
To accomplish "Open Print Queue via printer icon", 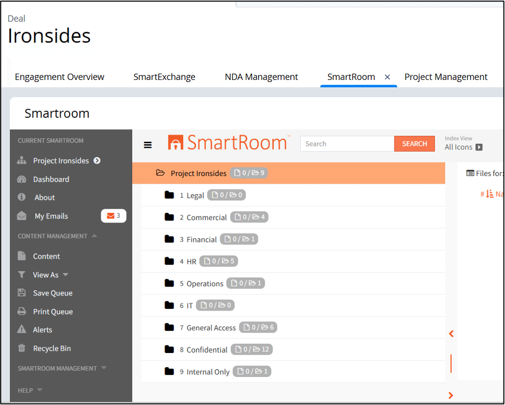I will [22, 312].
